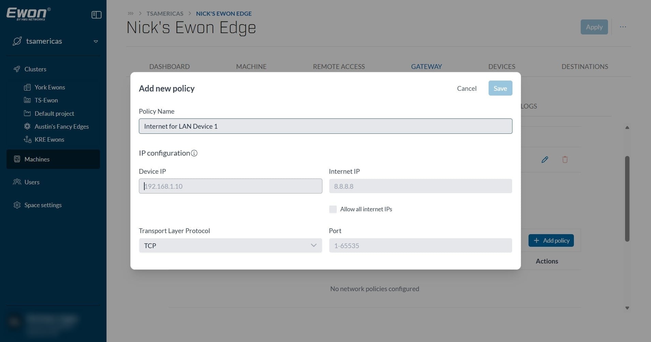Cancel the Add new policy dialog
Screen dimensions: 651x342
pos(467,88)
